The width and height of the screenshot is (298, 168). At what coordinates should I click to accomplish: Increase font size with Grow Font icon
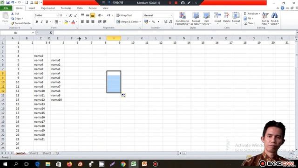(x=71, y=15)
